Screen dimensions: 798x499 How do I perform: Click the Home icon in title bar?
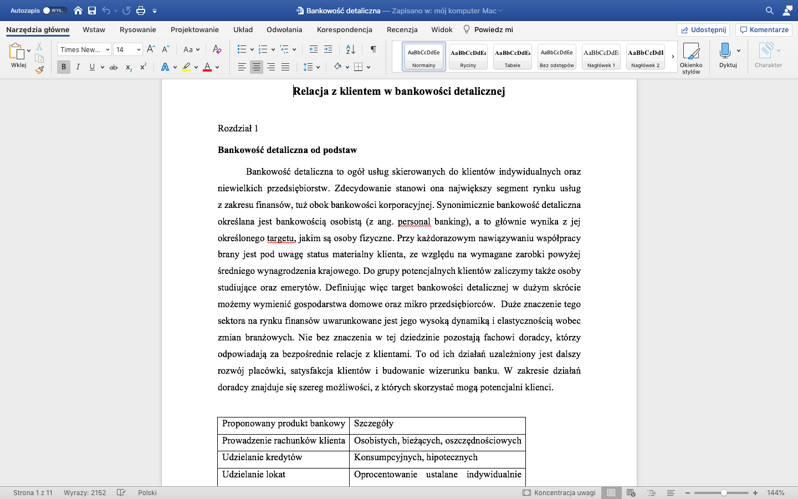pyautogui.click(x=78, y=11)
